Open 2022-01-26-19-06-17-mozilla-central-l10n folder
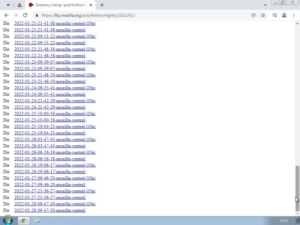Viewport: 300px width, 225px height. pyautogui.click(x=55, y=165)
